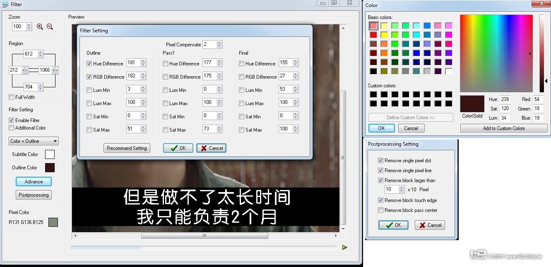Click the red X Cancel in Filter Setting
551x267 pixels.
tap(211, 148)
